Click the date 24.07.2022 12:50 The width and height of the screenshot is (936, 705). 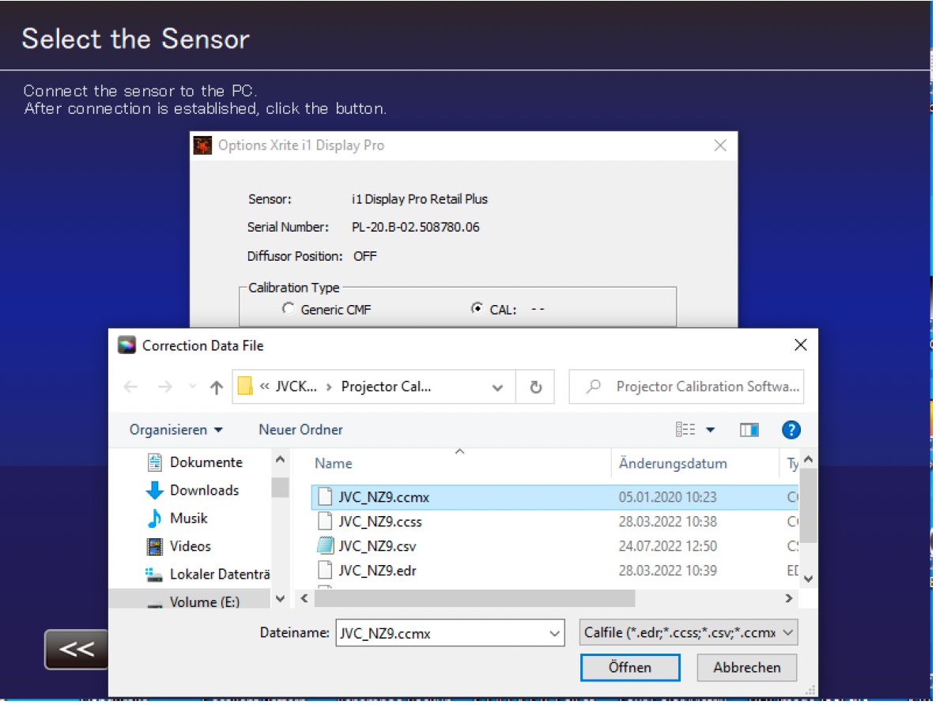pyautogui.click(x=667, y=546)
